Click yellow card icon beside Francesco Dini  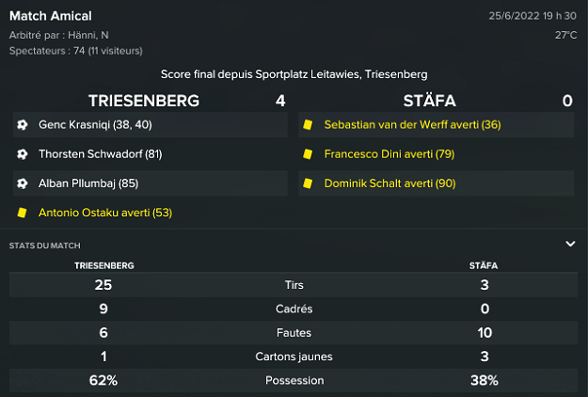[x=308, y=154]
